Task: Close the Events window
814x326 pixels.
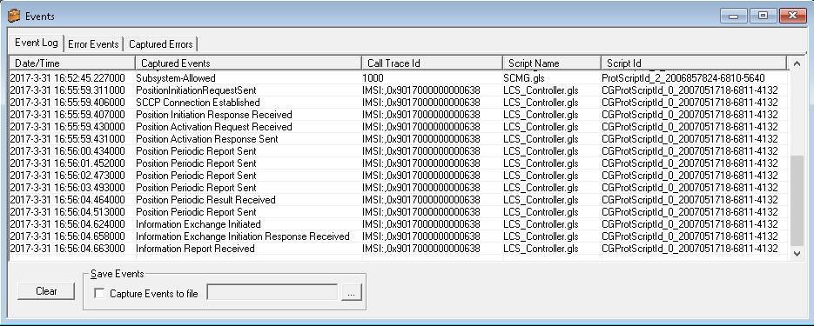Action: click(x=793, y=16)
